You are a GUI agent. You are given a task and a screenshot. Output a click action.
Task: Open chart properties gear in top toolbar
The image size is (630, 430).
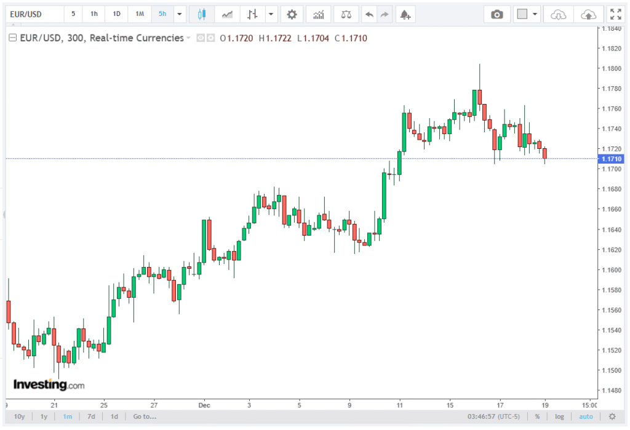click(x=292, y=14)
